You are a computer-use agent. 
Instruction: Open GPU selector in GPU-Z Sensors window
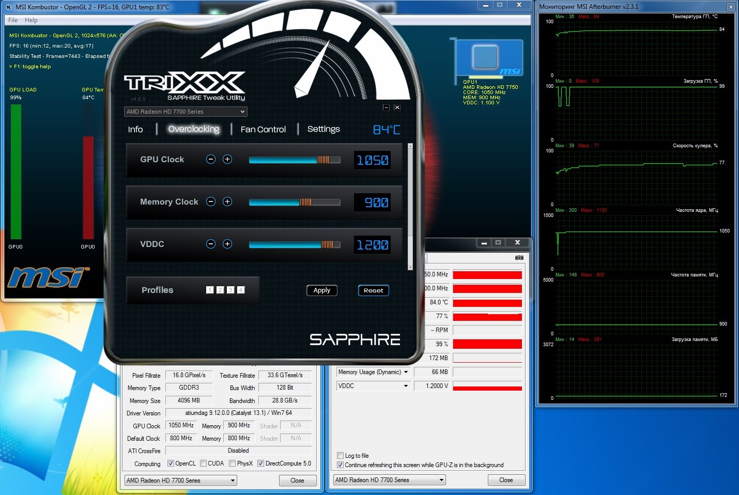click(390, 480)
